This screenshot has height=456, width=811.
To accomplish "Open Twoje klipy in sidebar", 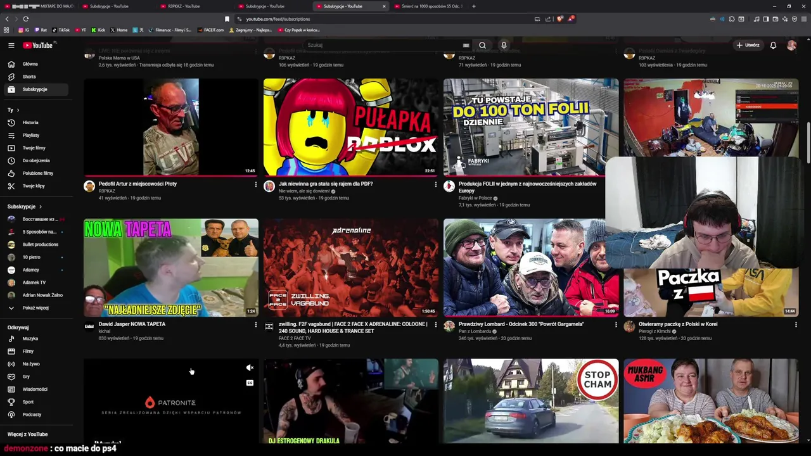I will [35, 186].
